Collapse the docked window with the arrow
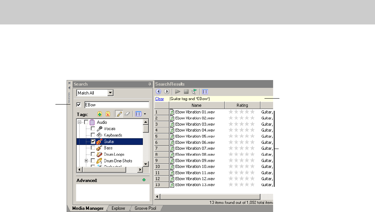The image size is (375, 212). pyautogui.click(x=69, y=88)
